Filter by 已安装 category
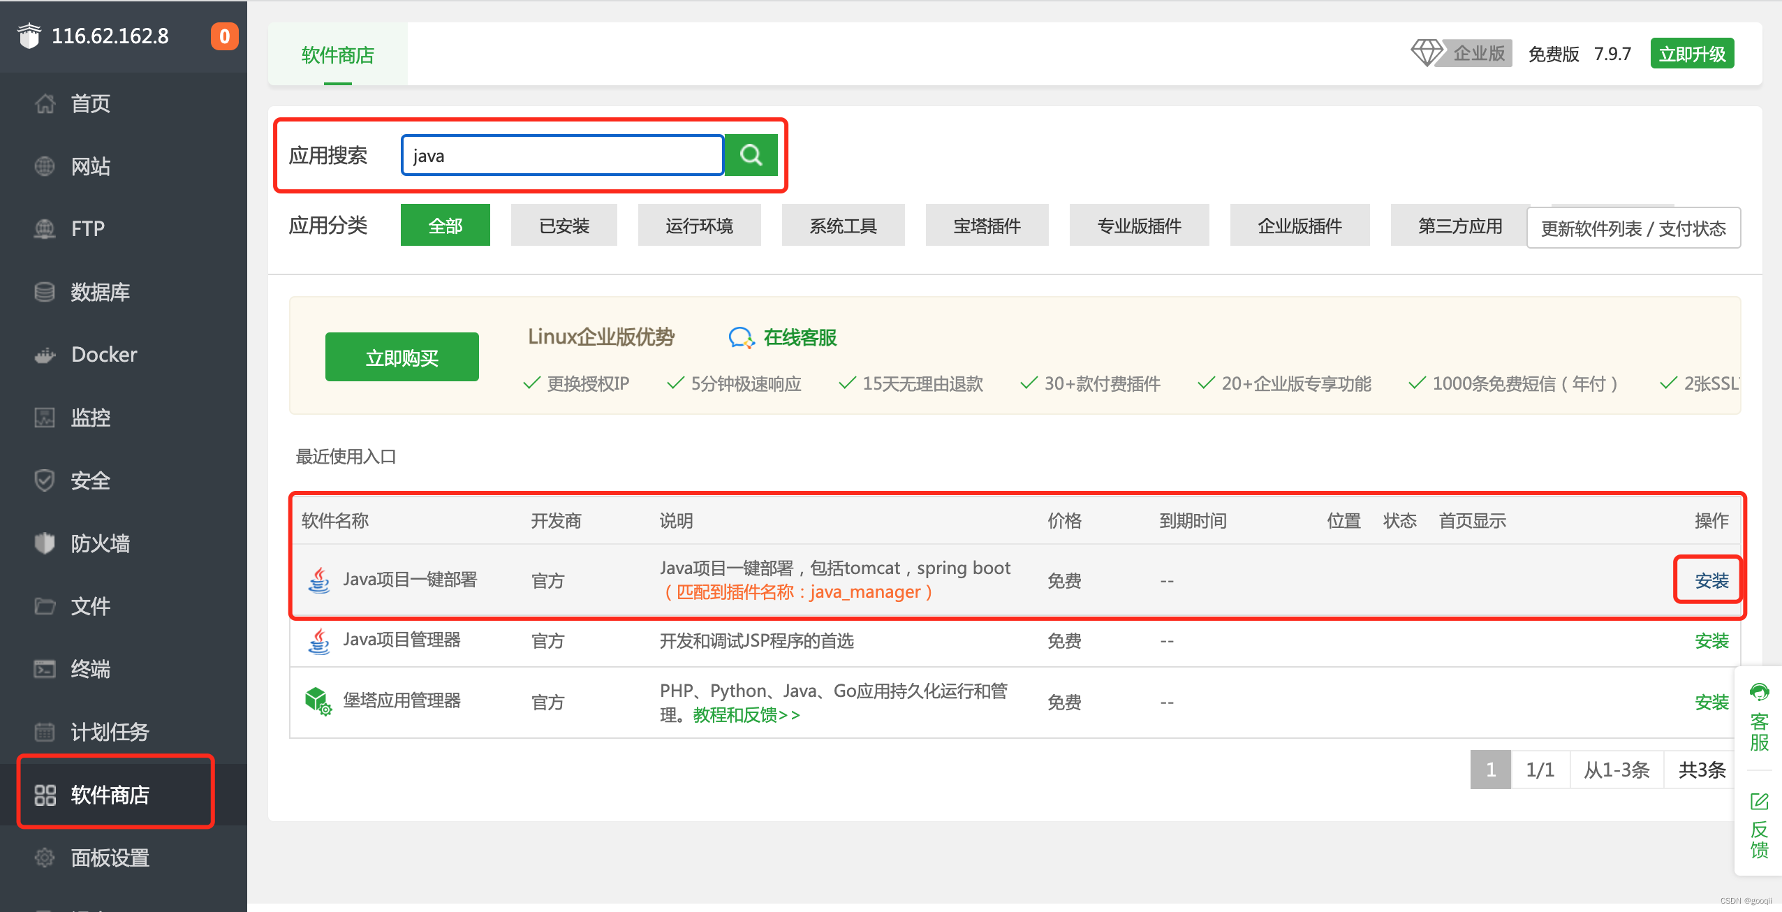 point(564,226)
